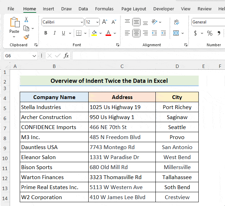
Task: Increase font size with larger A
Action: point(105,22)
